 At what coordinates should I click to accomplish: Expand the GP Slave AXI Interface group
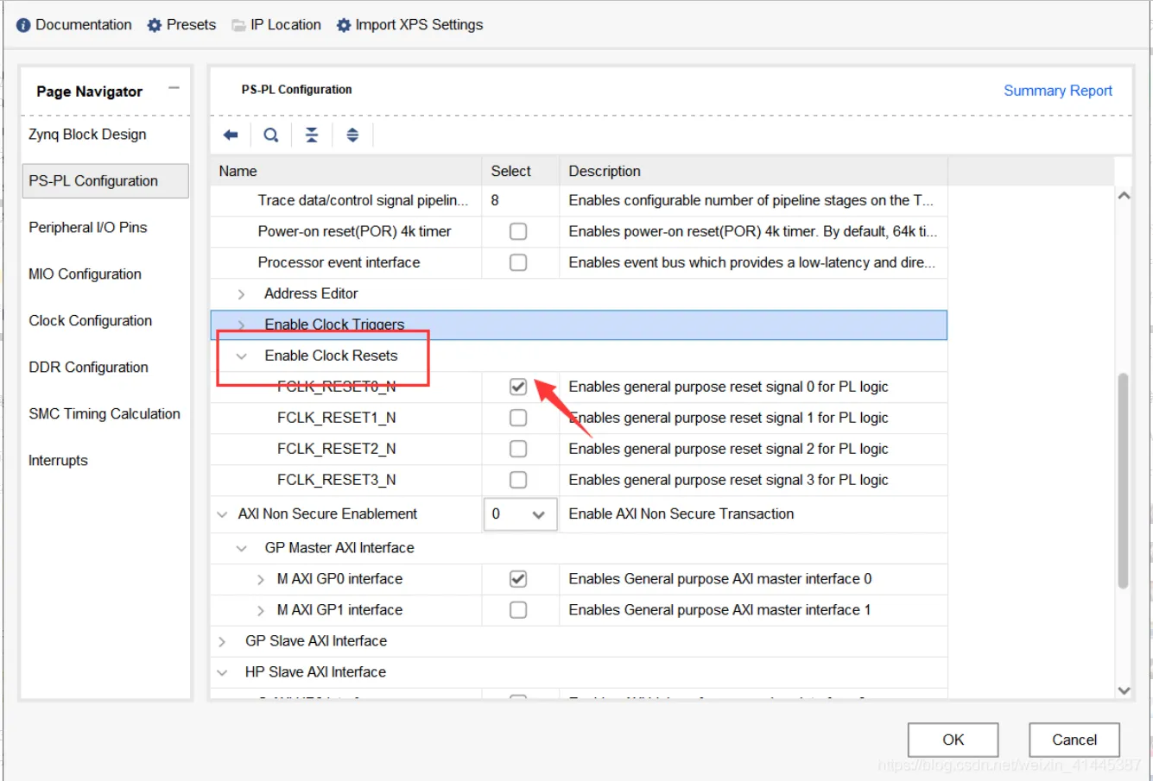tap(222, 642)
